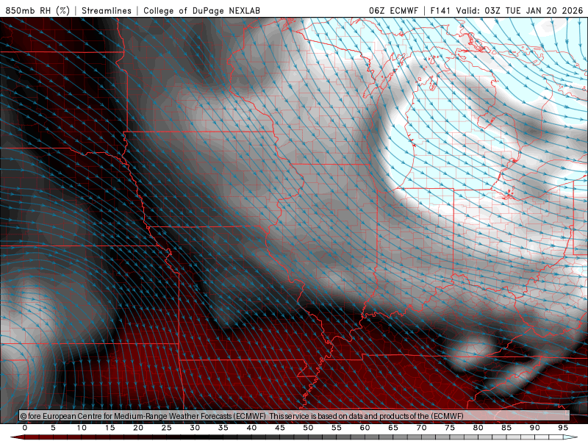
Task: Click the '35' color scale label
Action: click(223, 428)
